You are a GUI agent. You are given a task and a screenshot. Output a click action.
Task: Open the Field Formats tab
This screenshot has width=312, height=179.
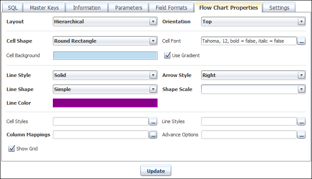171,7
